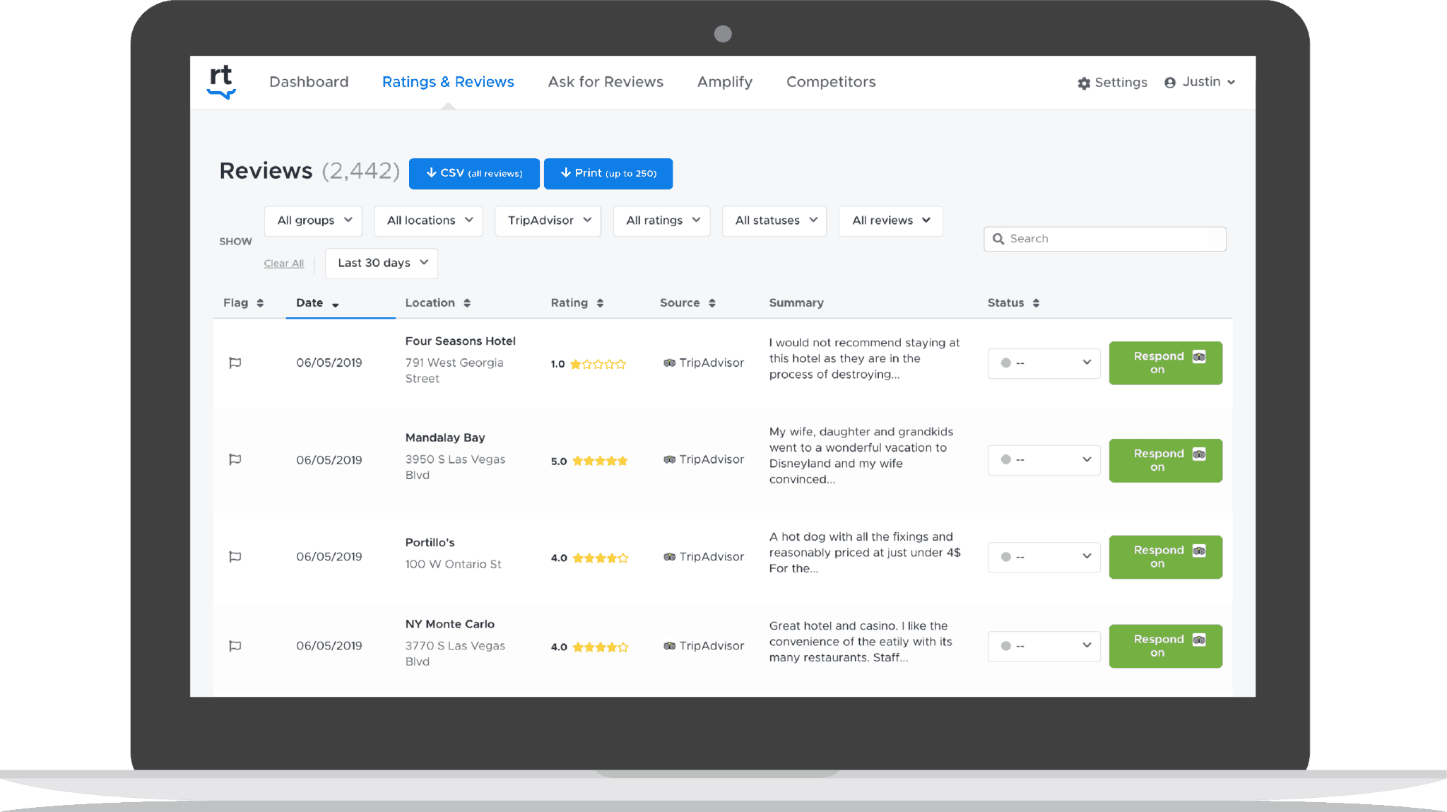The width and height of the screenshot is (1447, 812).
Task: Flag the Four Seasons Hotel review
Action: [235, 363]
